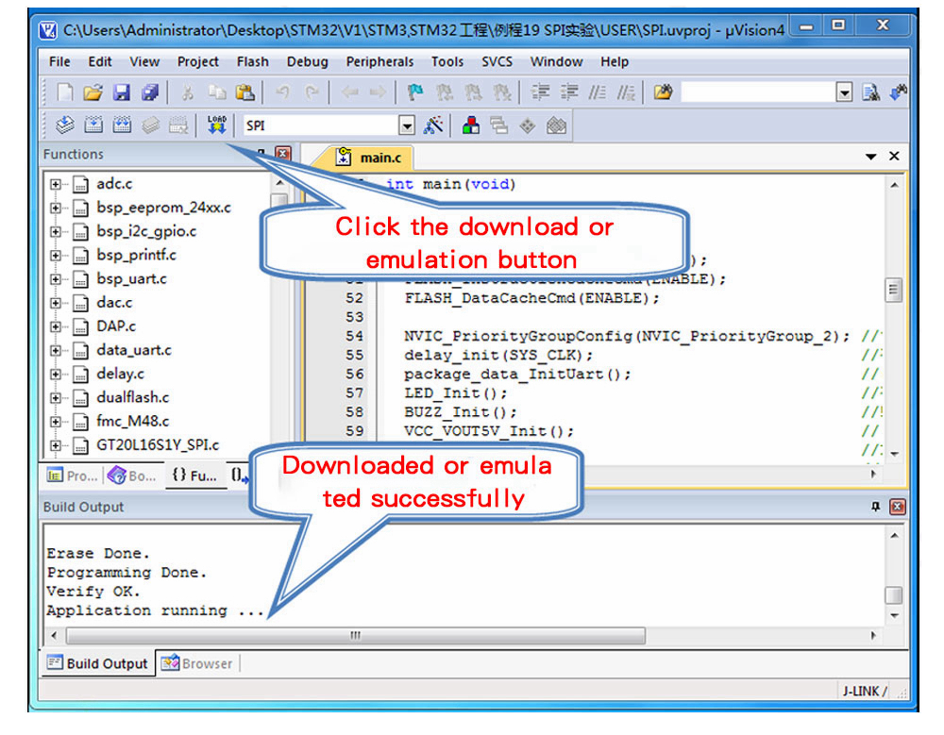Insert a bookmark with the flag icon
The width and height of the screenshot is (944, 735).
[x=415, y=92]
